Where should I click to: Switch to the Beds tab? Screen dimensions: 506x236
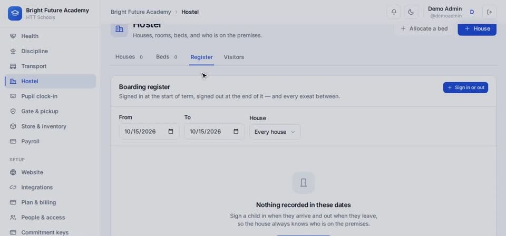click(167, 57)
